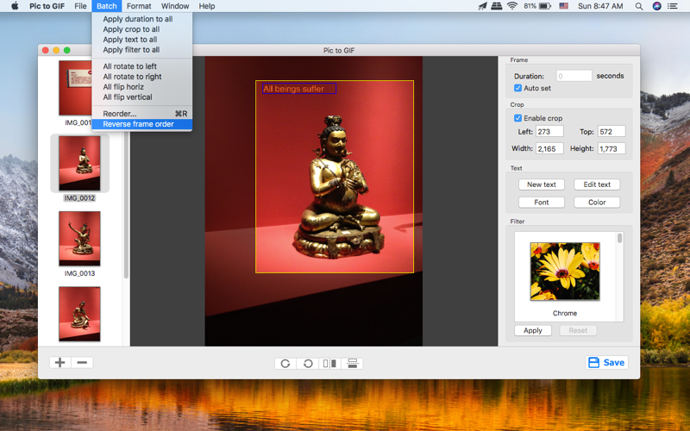690x431 pixels.
Task: Open the Format menu
Action: point(139,6)
